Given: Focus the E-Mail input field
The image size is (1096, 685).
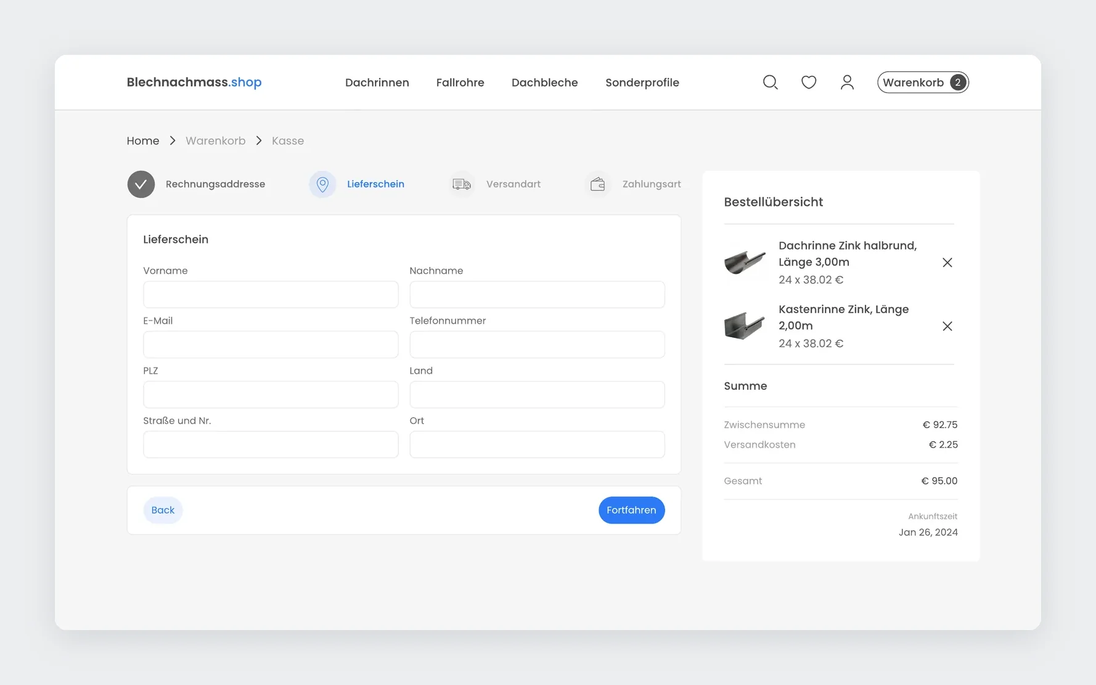Looking at the screenshot, I should point(271,345).
